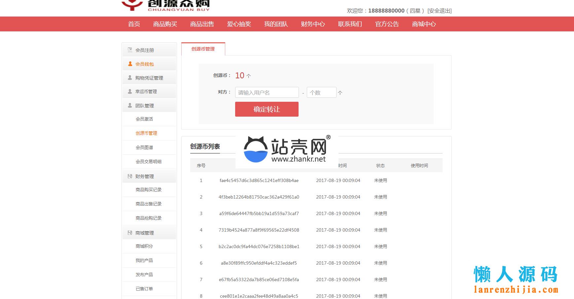Open 会员图谱 in the sidebar
574x299 pixels.
(144, 147)
